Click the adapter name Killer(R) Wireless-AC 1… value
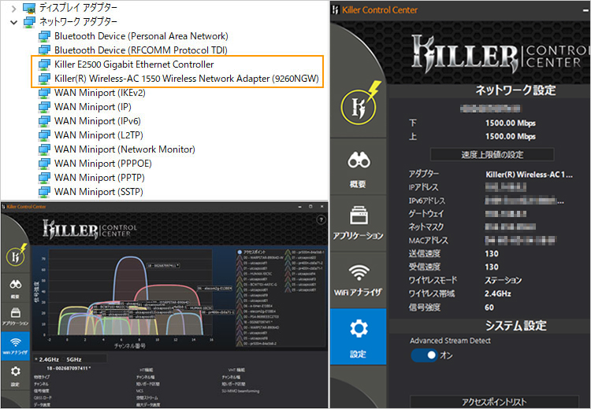 [x=529, y=174]
